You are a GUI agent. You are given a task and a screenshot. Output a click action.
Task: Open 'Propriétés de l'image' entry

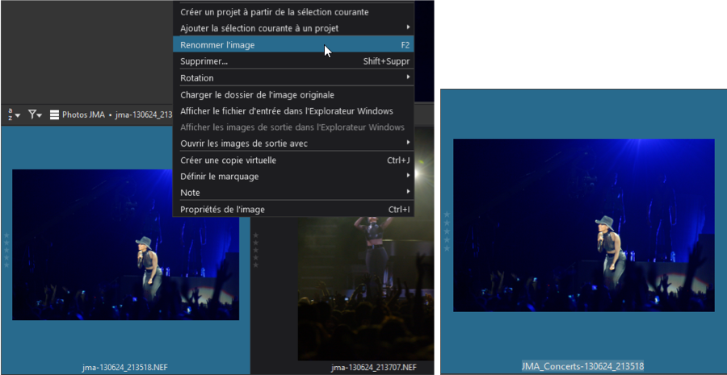pyautogui.click(x=293, y=209)
